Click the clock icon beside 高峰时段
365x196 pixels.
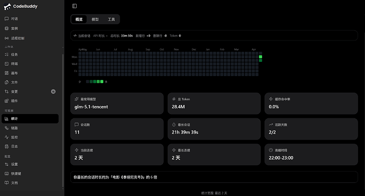coord(271,150)
